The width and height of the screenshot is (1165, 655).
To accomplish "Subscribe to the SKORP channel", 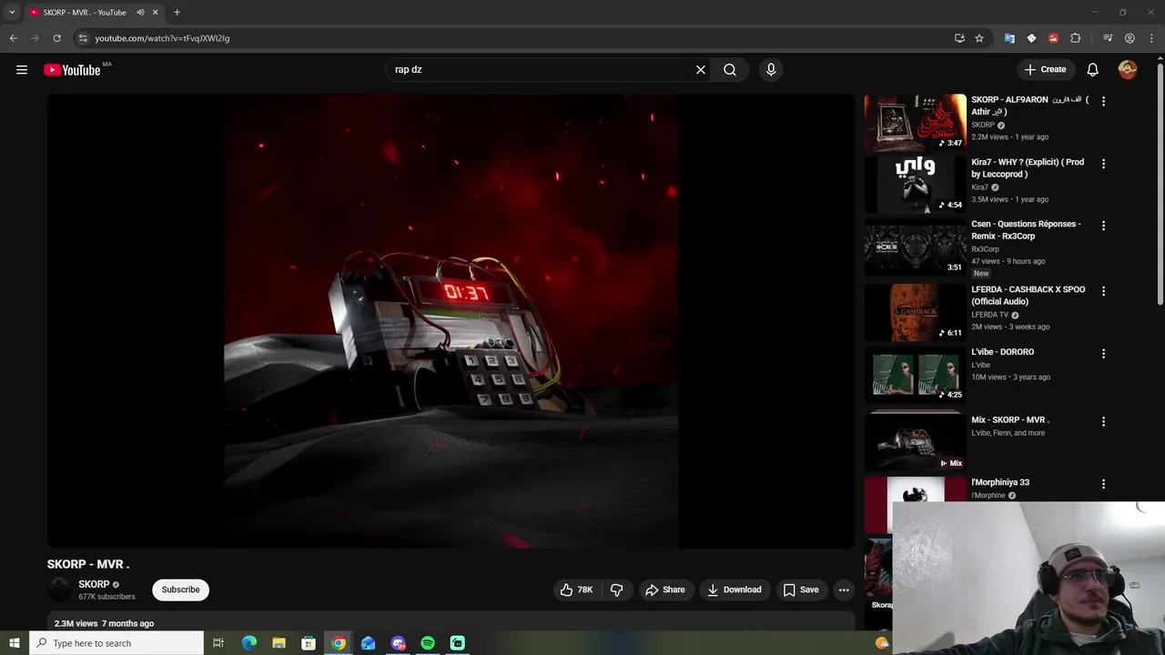I will [x=181, y=589].
